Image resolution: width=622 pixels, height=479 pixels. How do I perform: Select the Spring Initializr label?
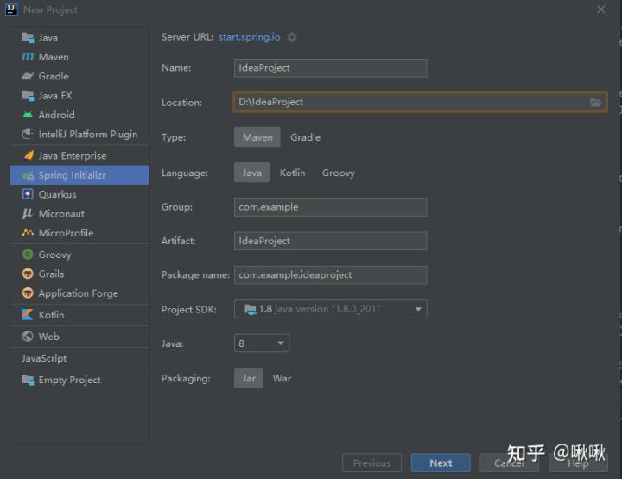tap(73, 175)
